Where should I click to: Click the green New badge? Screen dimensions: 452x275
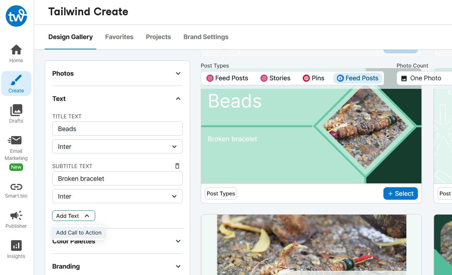(x=16, y=167)
